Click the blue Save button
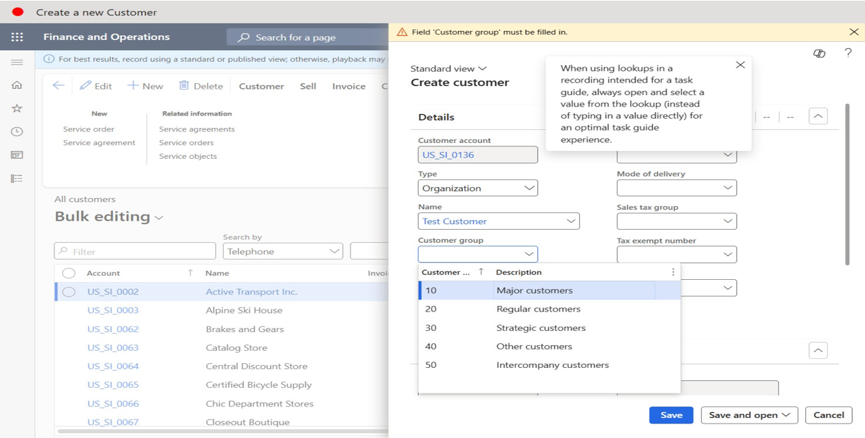Viewport: 865px width, 438px height. coord(671,415)
